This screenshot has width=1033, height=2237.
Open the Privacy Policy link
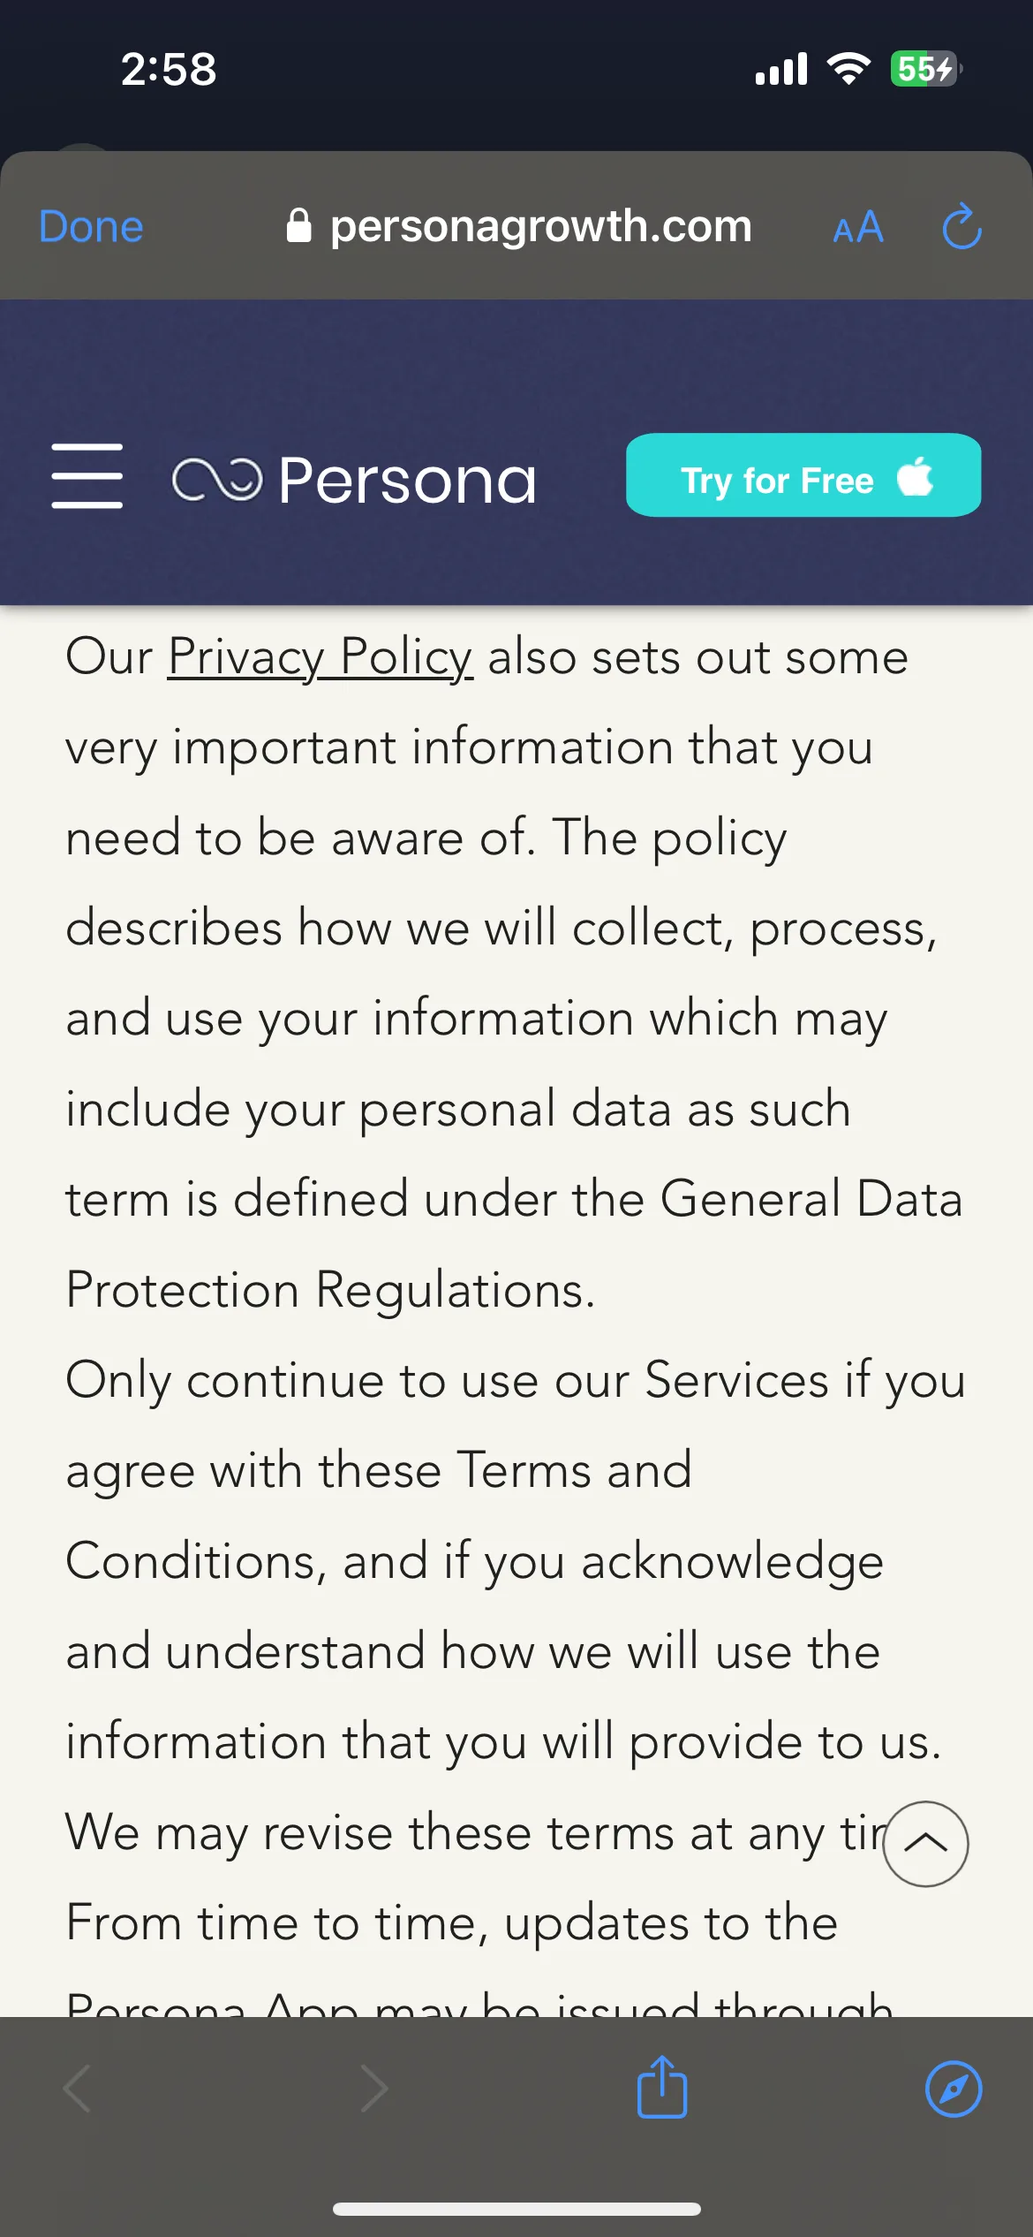[x=320, y=656]
